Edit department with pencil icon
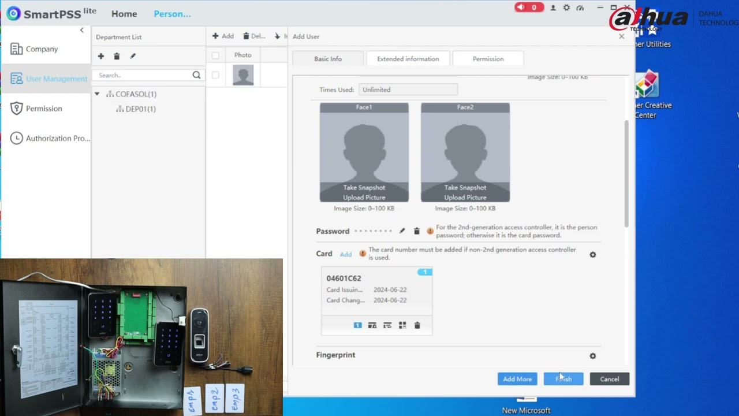This screenshot has height=416, width=739. [x=132, y=56]
